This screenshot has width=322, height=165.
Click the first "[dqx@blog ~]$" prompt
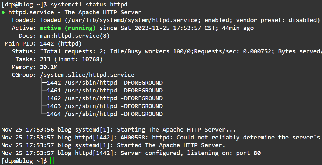point(24,4)
